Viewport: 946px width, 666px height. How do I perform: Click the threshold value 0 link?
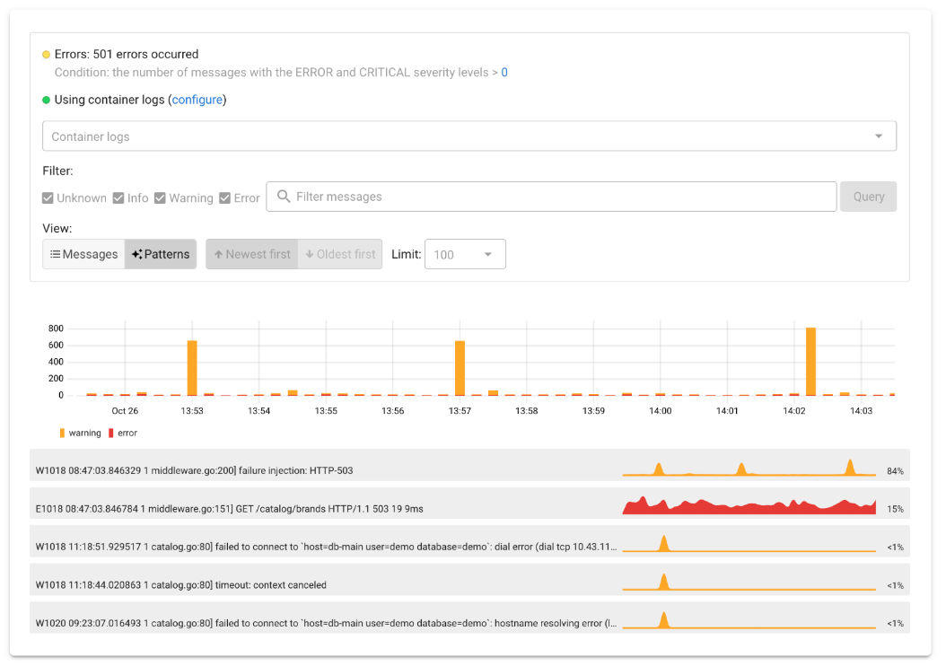click(x=504, y=73)
